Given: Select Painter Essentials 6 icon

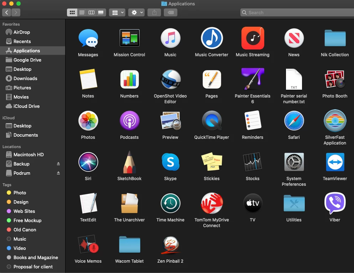Looking at the screenshot, I should pyautogui.click(x=253, y=79).
